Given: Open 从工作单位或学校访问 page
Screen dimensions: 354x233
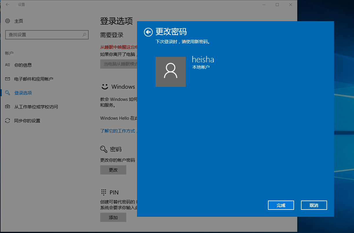Looking at the screenshot, I should tap(36, 107).
